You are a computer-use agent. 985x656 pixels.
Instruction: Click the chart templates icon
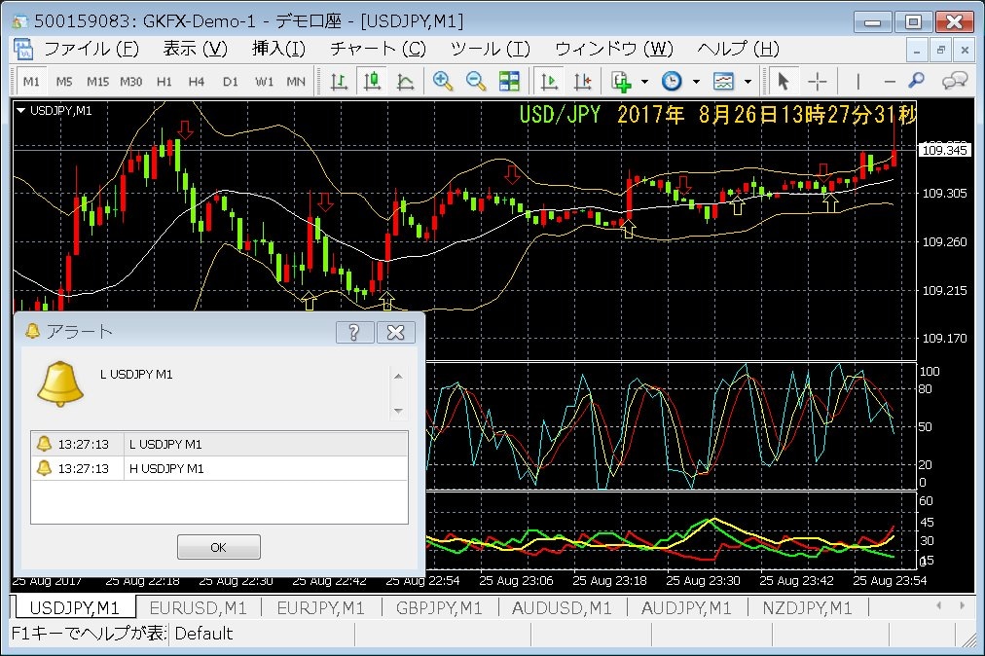[x=724, y=81]
